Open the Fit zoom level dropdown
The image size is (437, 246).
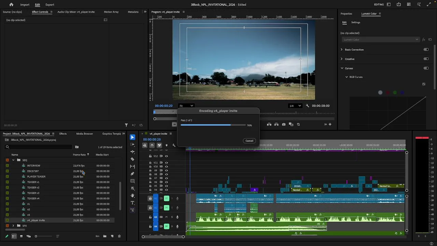pos(186,106)
